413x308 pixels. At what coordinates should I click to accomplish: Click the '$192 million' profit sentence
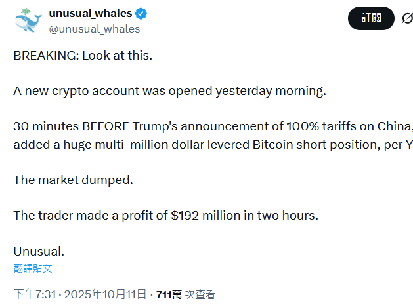pos(165,215)
